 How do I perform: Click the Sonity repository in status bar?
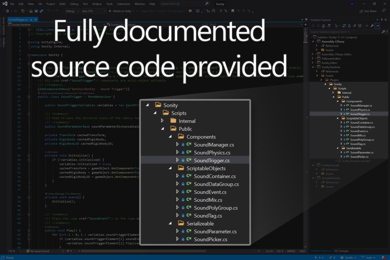click(348, 257)
